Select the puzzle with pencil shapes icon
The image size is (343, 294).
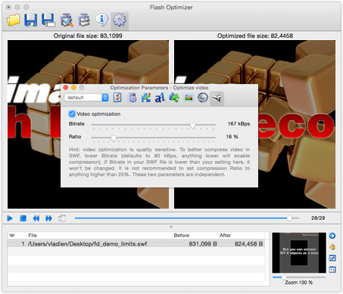coord(146,97)
